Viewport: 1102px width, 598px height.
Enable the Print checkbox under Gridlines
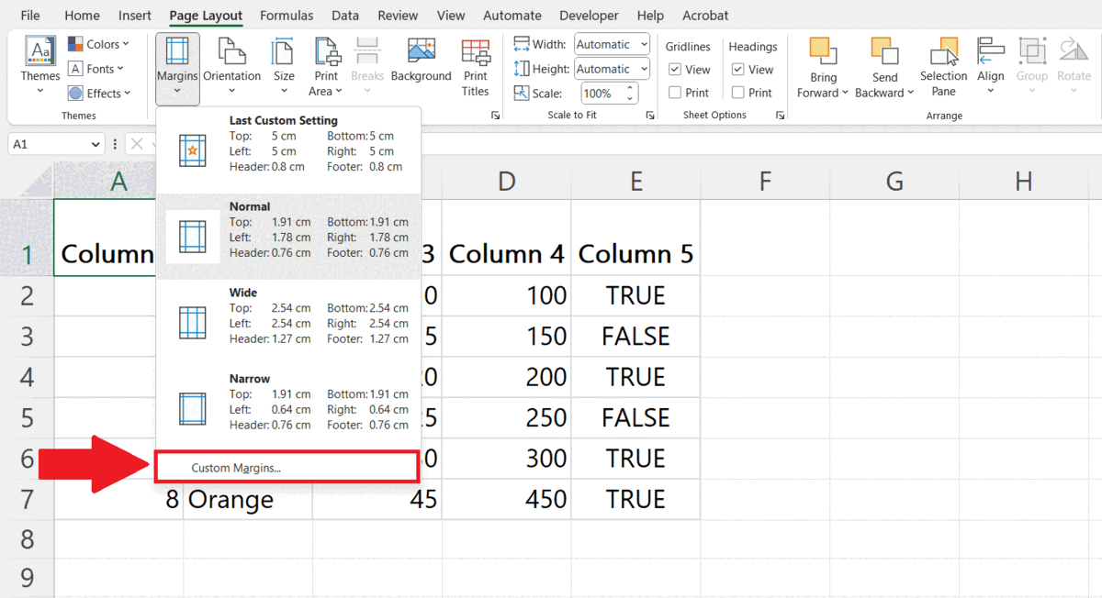click(x=676, y=92)
